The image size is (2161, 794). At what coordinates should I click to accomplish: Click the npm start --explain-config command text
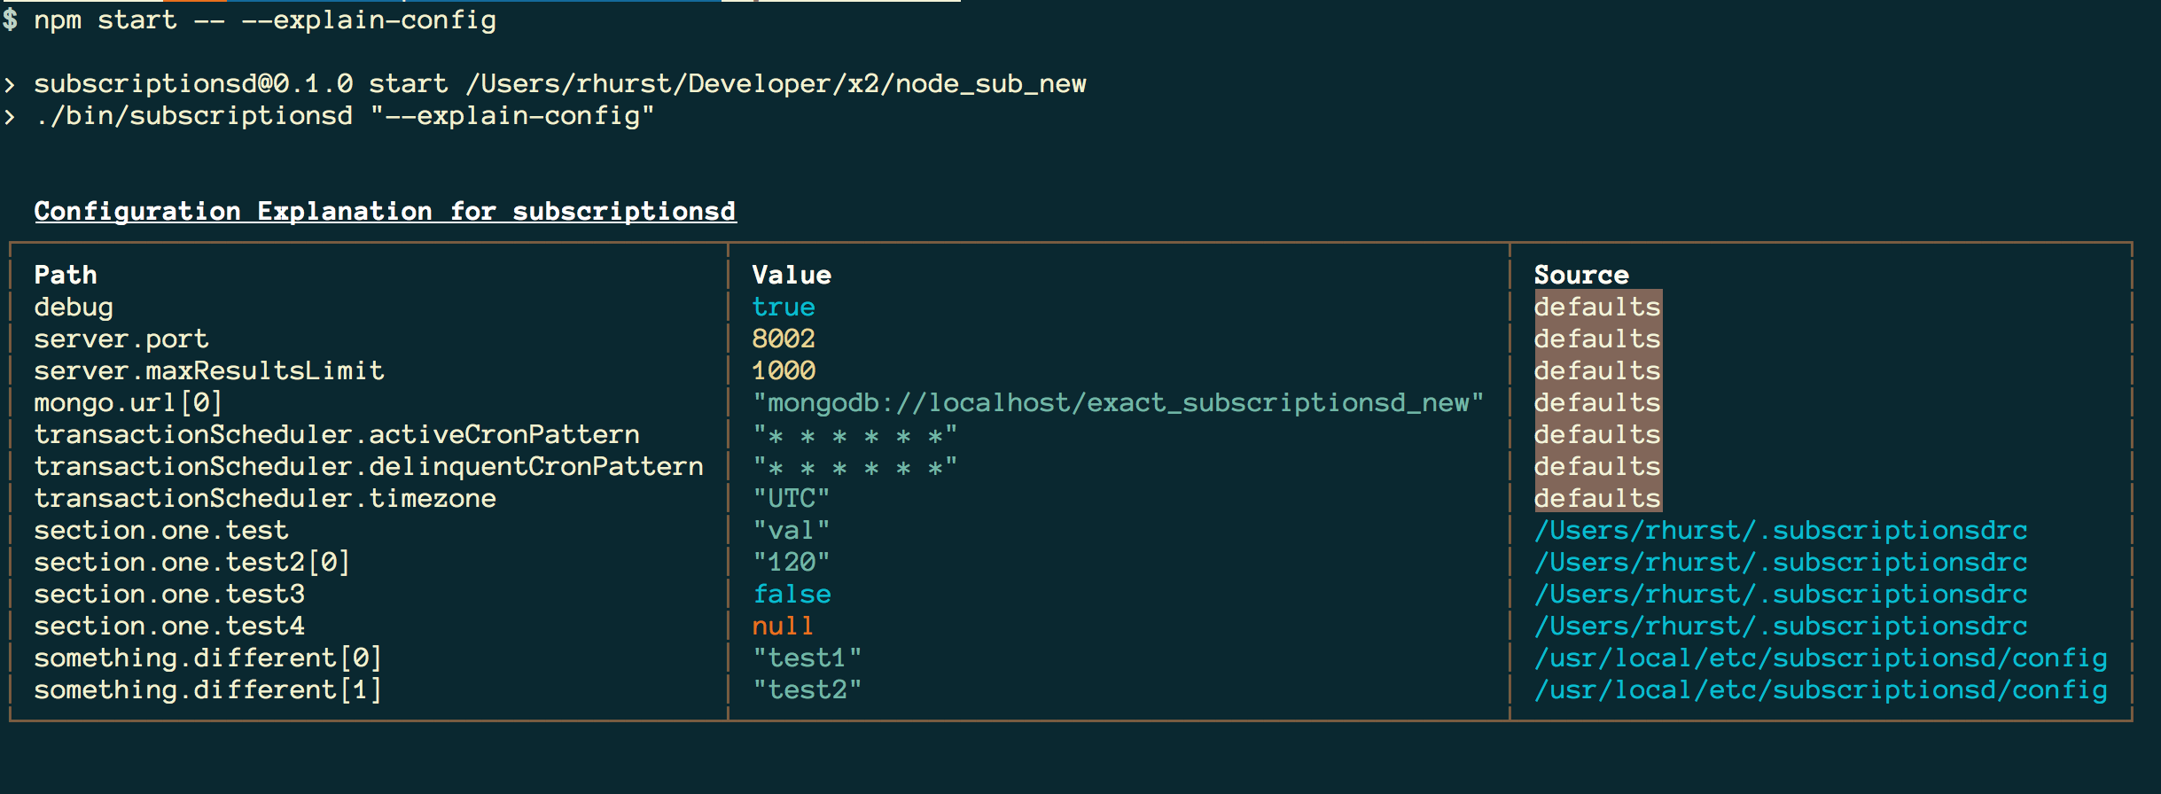(x=264, y=20)
